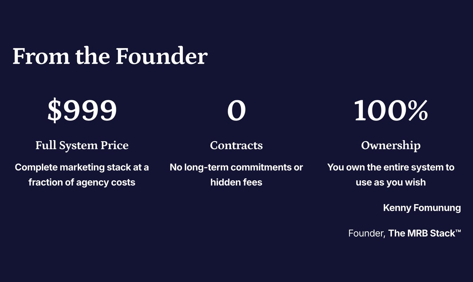
Task: Click the dollar sign in the price
Action: (54, 111)
